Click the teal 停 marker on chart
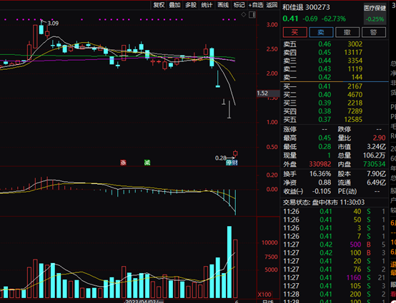This screenshot has height=303, width=396. (x=229, y=163)
